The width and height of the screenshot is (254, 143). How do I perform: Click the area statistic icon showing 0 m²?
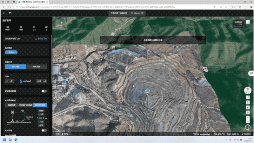[x=7, y=27]
